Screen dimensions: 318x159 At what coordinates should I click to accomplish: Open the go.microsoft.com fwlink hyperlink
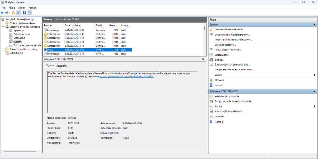[126, 76]
